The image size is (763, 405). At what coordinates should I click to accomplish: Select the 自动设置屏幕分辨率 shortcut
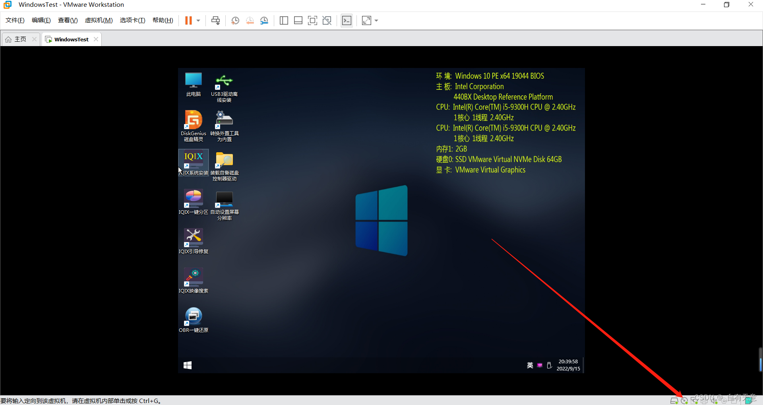pos(225,205)
